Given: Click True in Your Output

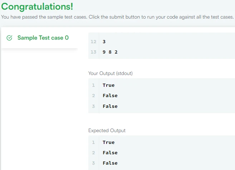Looking at the screenshot, I should coord(108,85).
